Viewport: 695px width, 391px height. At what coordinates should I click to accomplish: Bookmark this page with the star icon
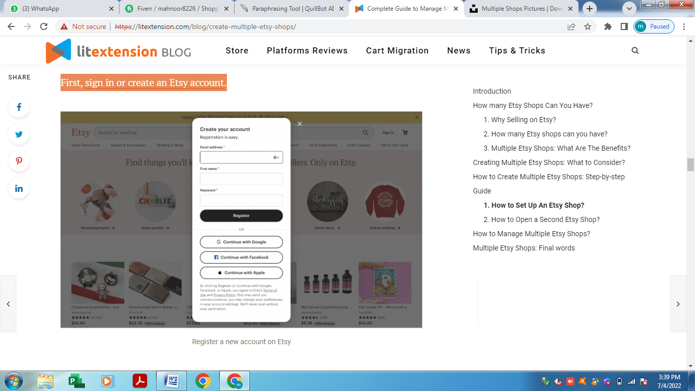coord(588,26)
